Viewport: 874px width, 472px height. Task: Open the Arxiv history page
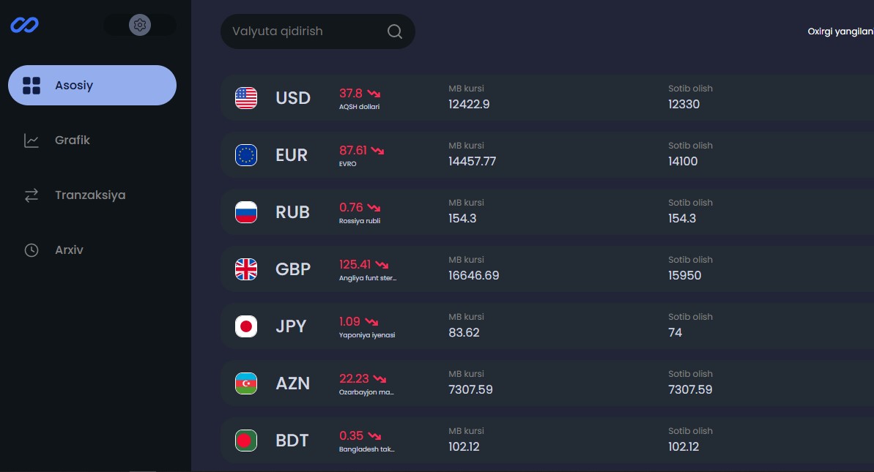point(69,250)
